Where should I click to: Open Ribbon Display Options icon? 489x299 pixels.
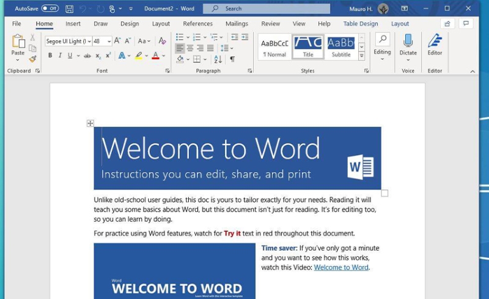(404, 9)
